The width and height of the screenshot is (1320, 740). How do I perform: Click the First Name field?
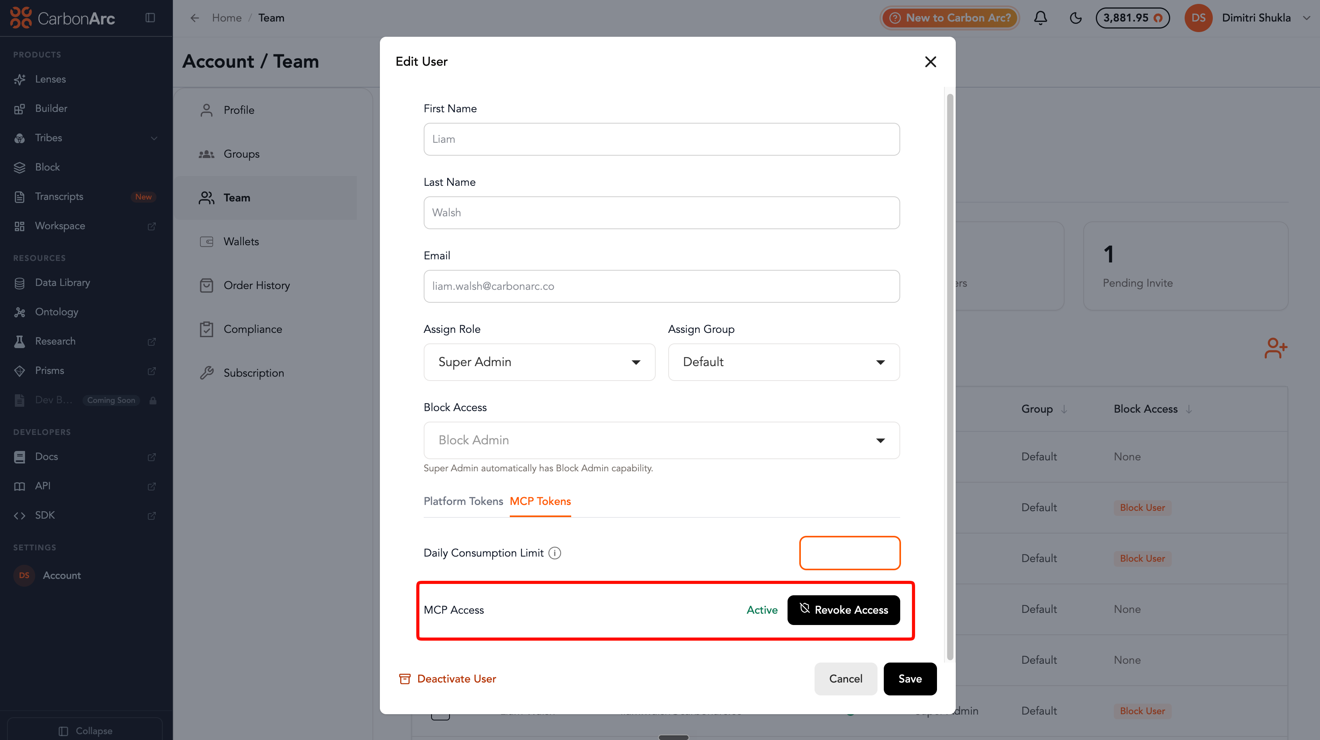pos(662,139)
